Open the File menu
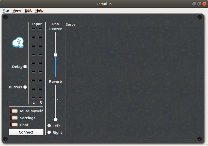This screenshot has width=208, height=146. coord(6,10)
